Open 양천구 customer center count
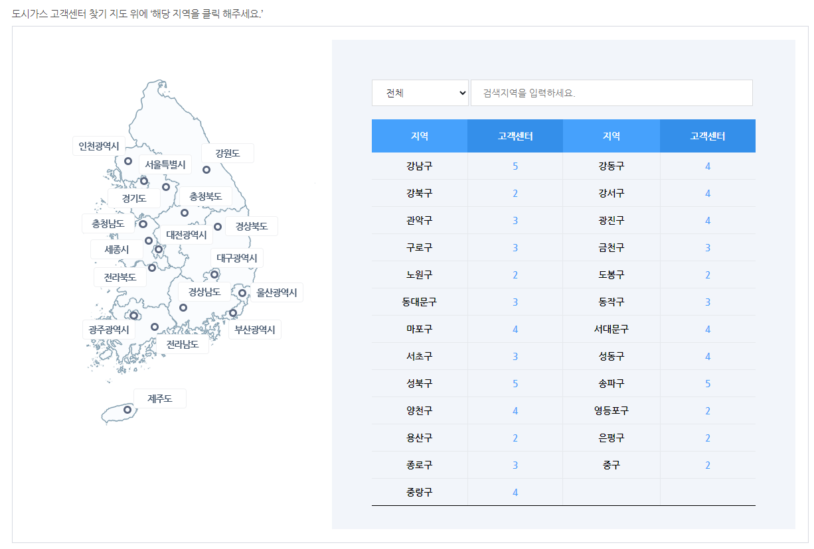This screenshot has width=814, height=549. (515, 410)
